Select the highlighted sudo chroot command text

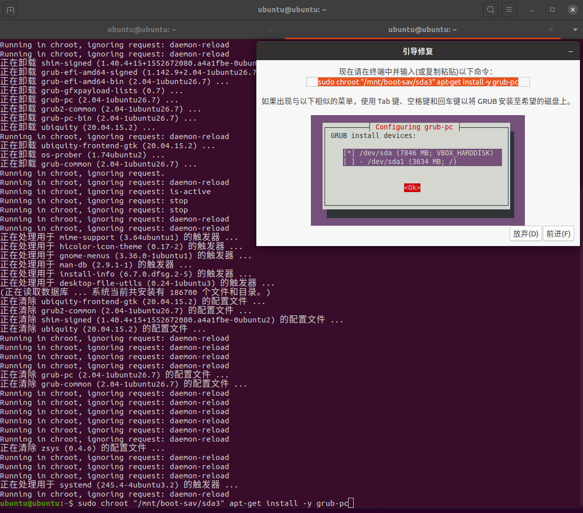[419, 82]
